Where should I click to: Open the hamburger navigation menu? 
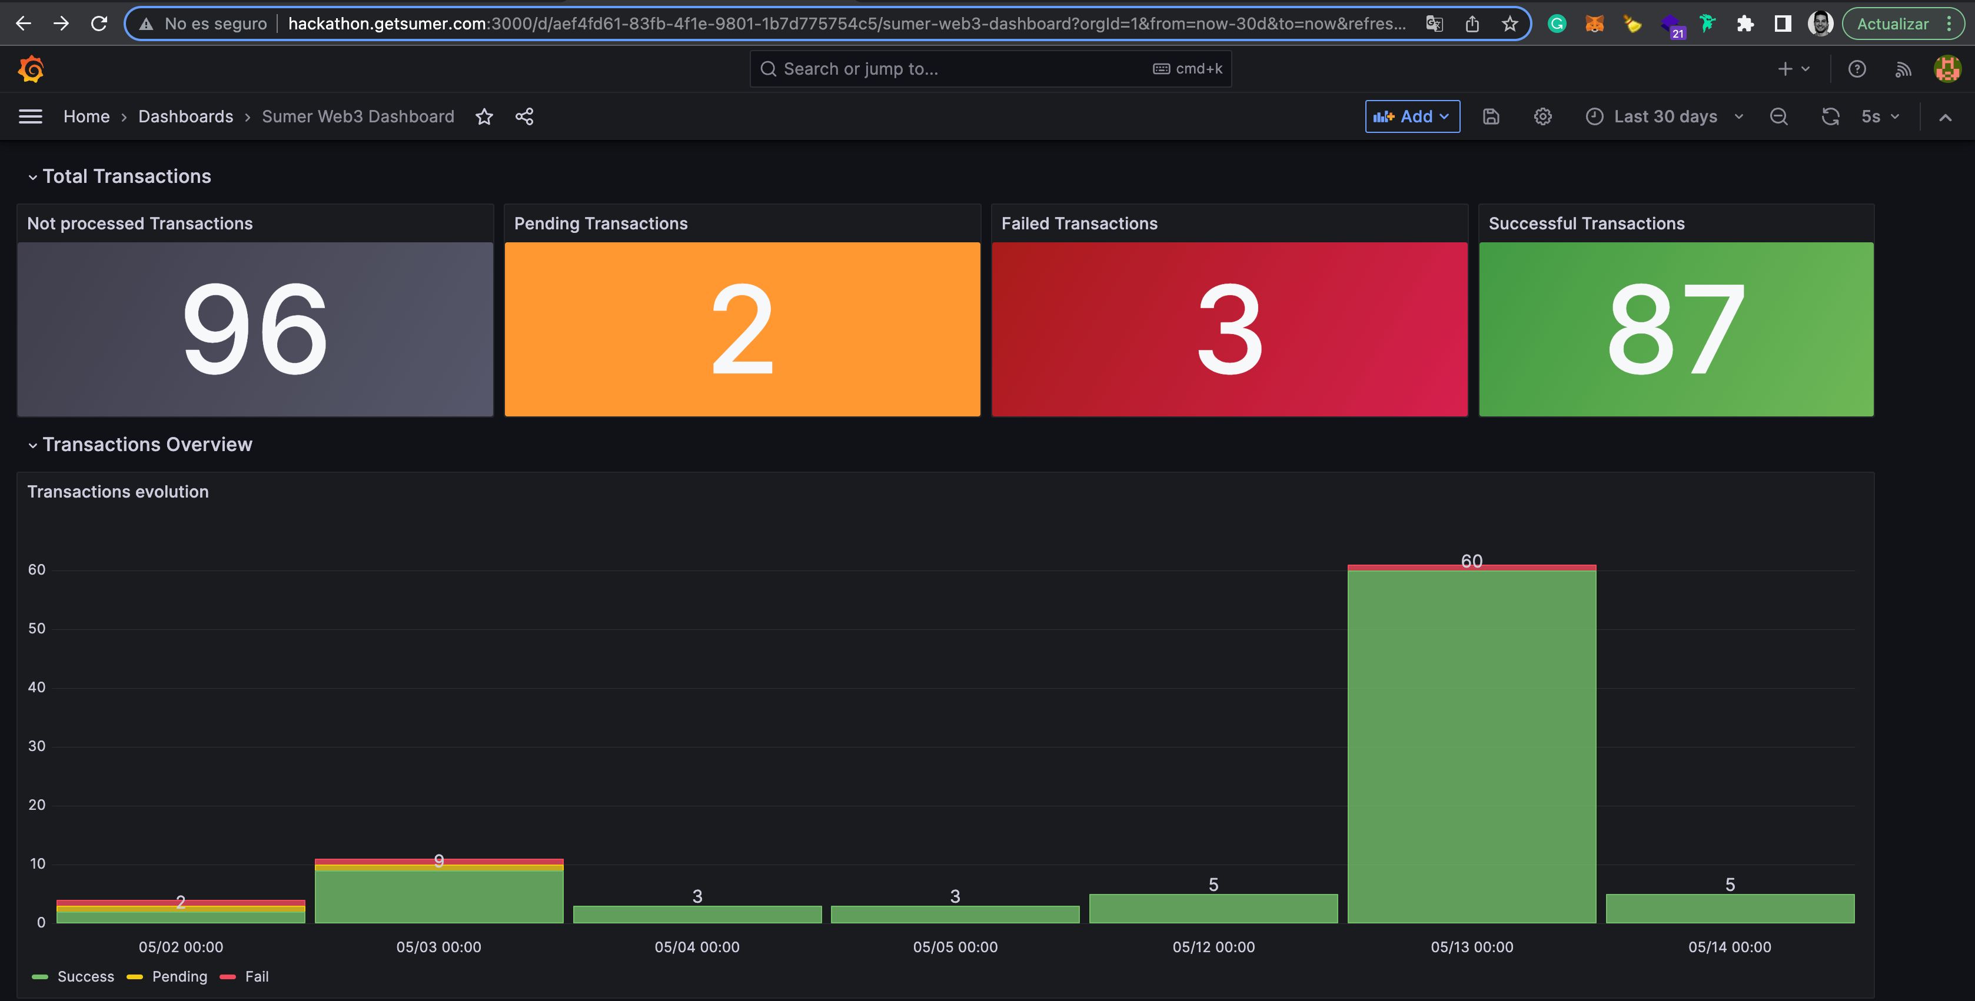(31, 116)
